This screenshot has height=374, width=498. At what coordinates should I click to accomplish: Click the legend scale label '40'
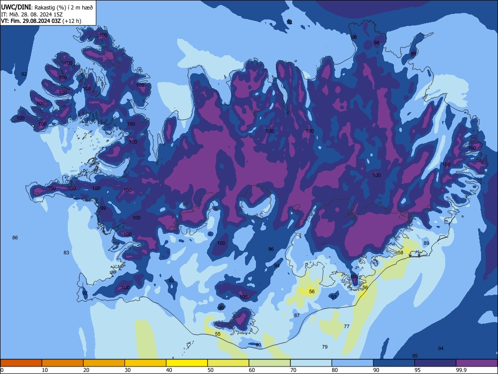click(x=169, y=370)
